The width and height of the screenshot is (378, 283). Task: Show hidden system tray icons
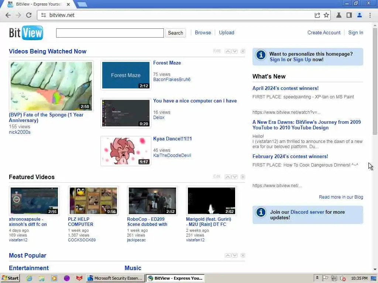point(317,278)
